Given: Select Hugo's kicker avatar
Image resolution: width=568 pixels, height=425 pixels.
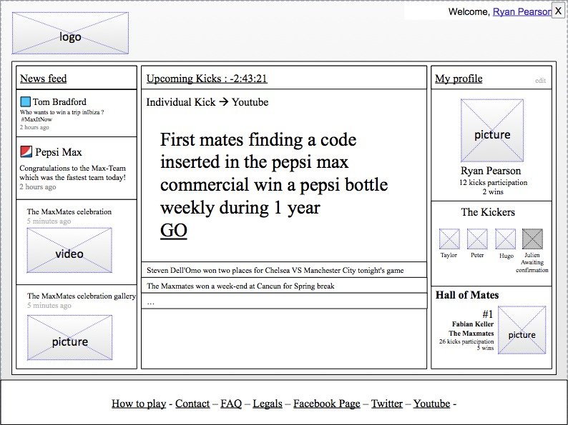Looking at the screenshot, I should coord(506,239).
